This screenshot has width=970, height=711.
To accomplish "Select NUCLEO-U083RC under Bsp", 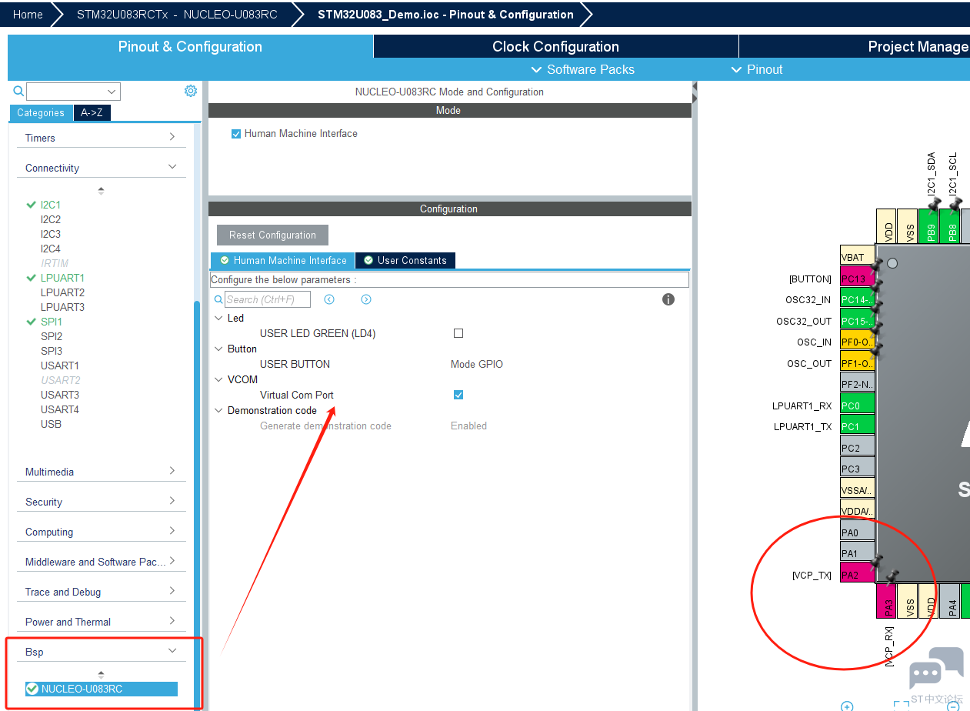I will [x=101, y=689].
